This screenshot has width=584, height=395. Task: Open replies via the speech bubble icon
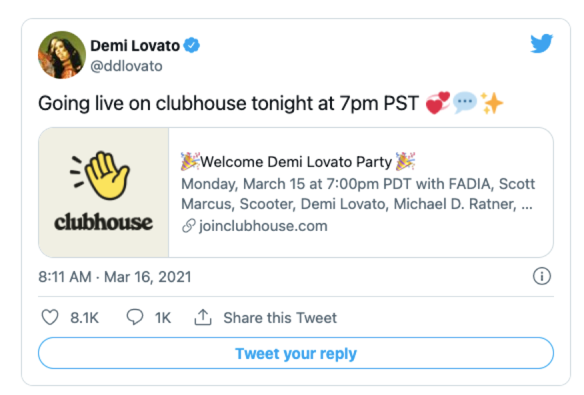[134, 318]
